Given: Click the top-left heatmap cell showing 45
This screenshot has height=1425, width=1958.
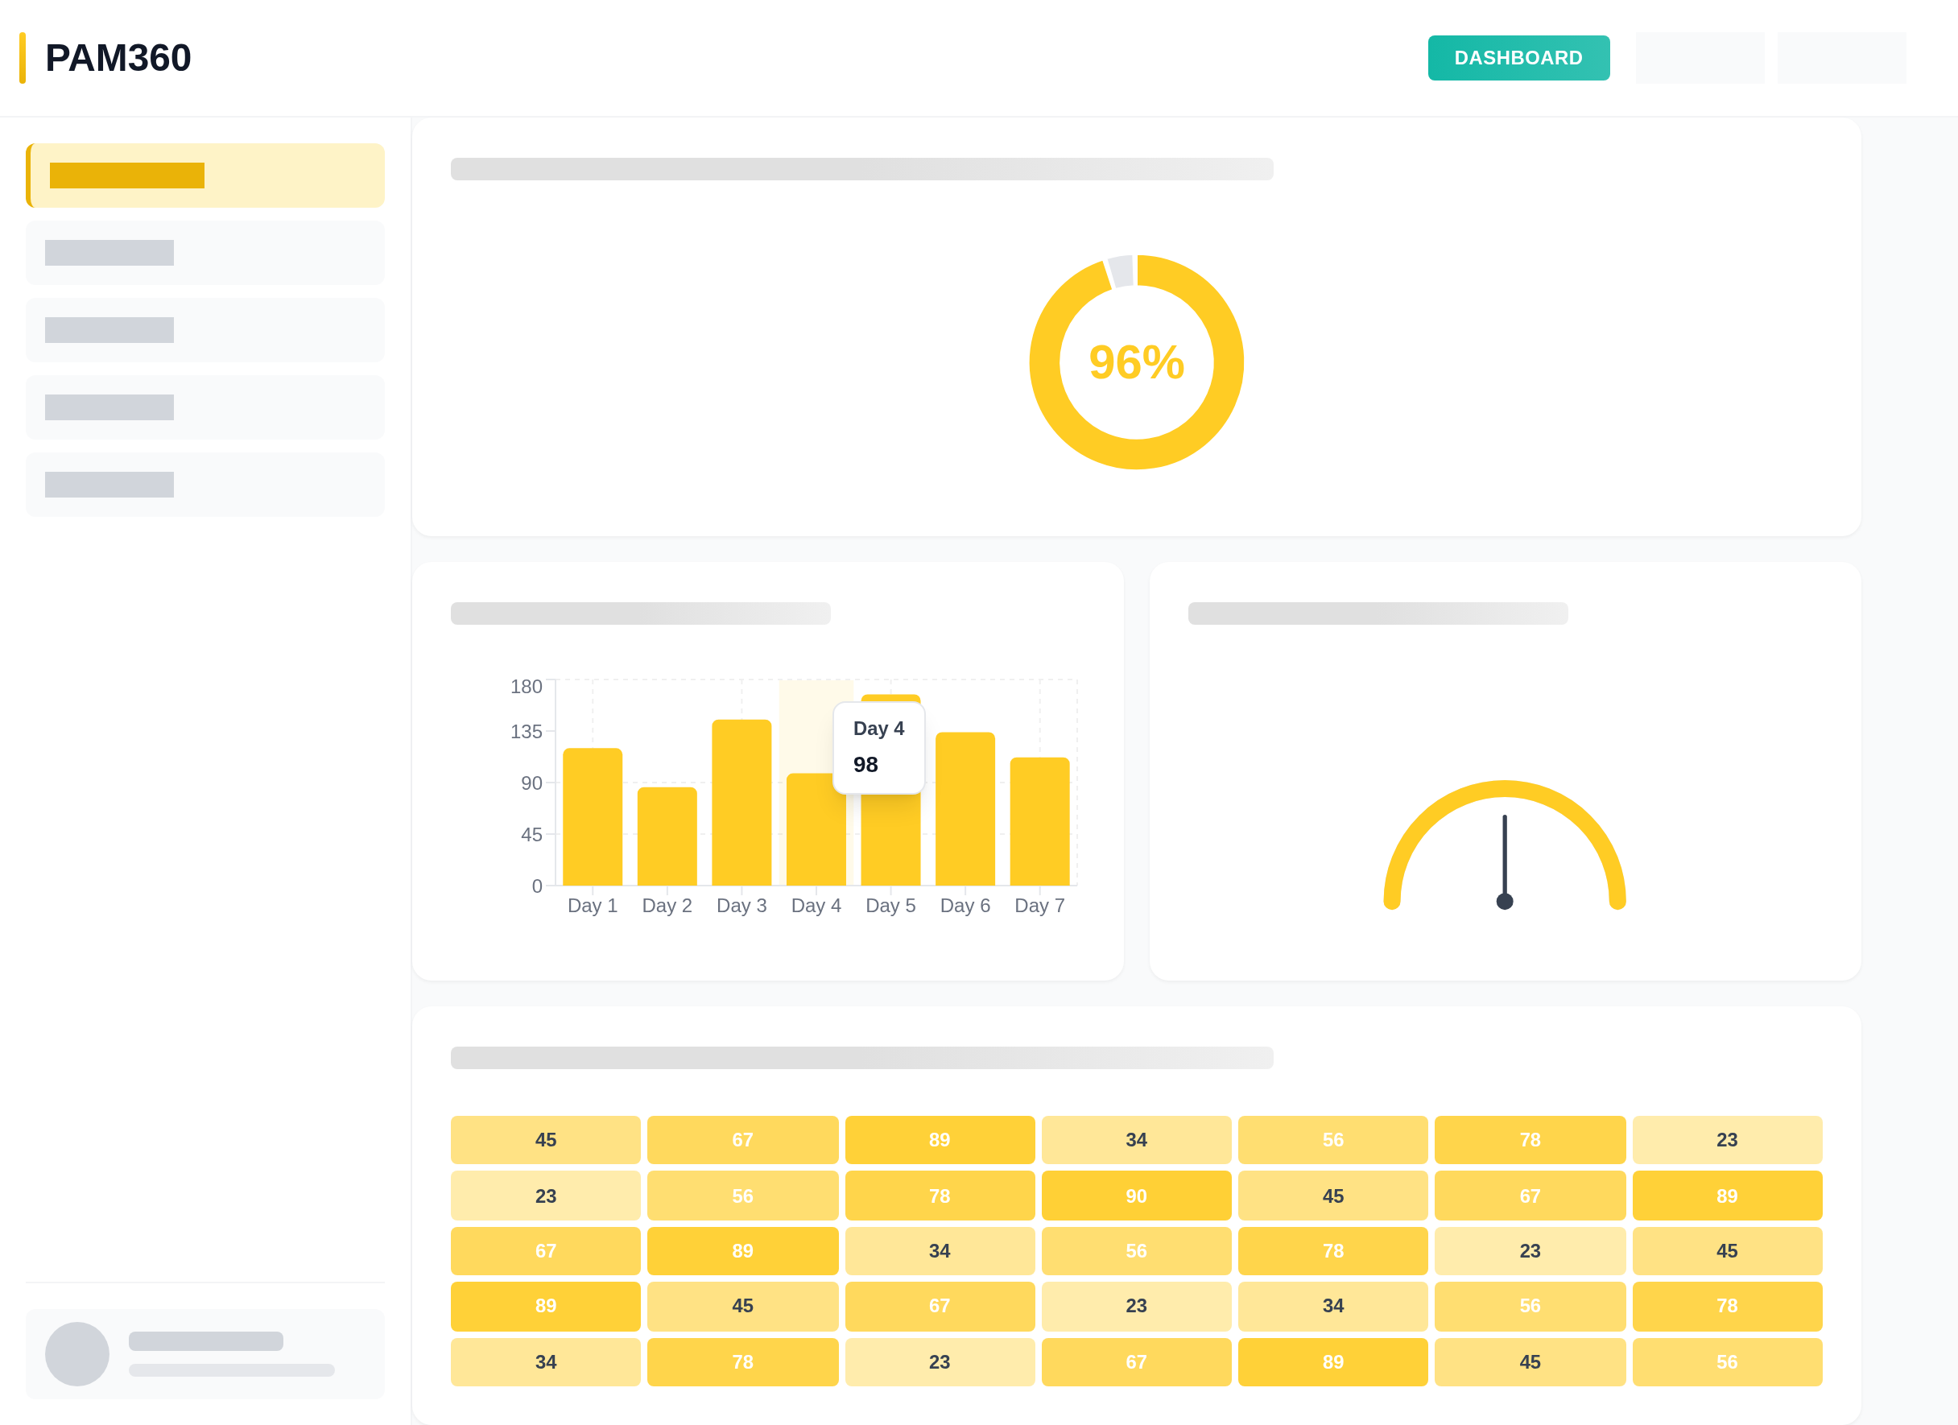Looking at the screenshot, I should click(x=546, y=1139).
